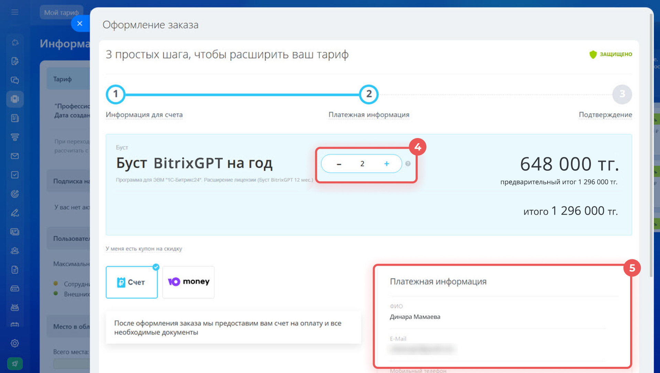
Task: Open the discount coupon link
Action: tap(144, 249)
